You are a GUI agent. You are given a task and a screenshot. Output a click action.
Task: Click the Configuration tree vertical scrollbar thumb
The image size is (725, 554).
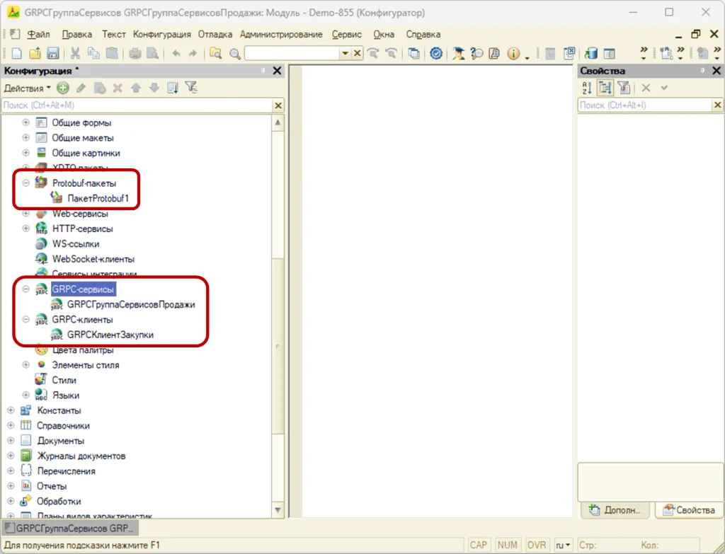point(278,345)
